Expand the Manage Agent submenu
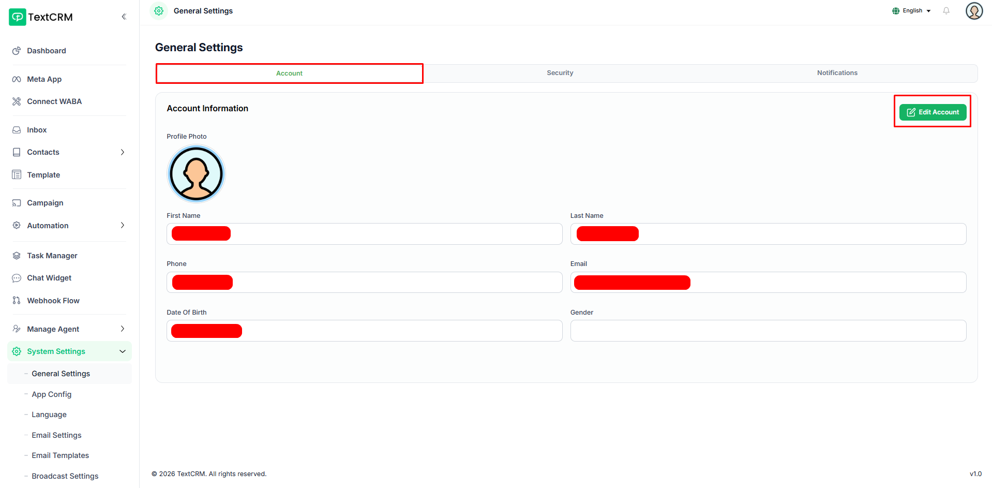Viewport: 992px width, 488px height. 123,329
